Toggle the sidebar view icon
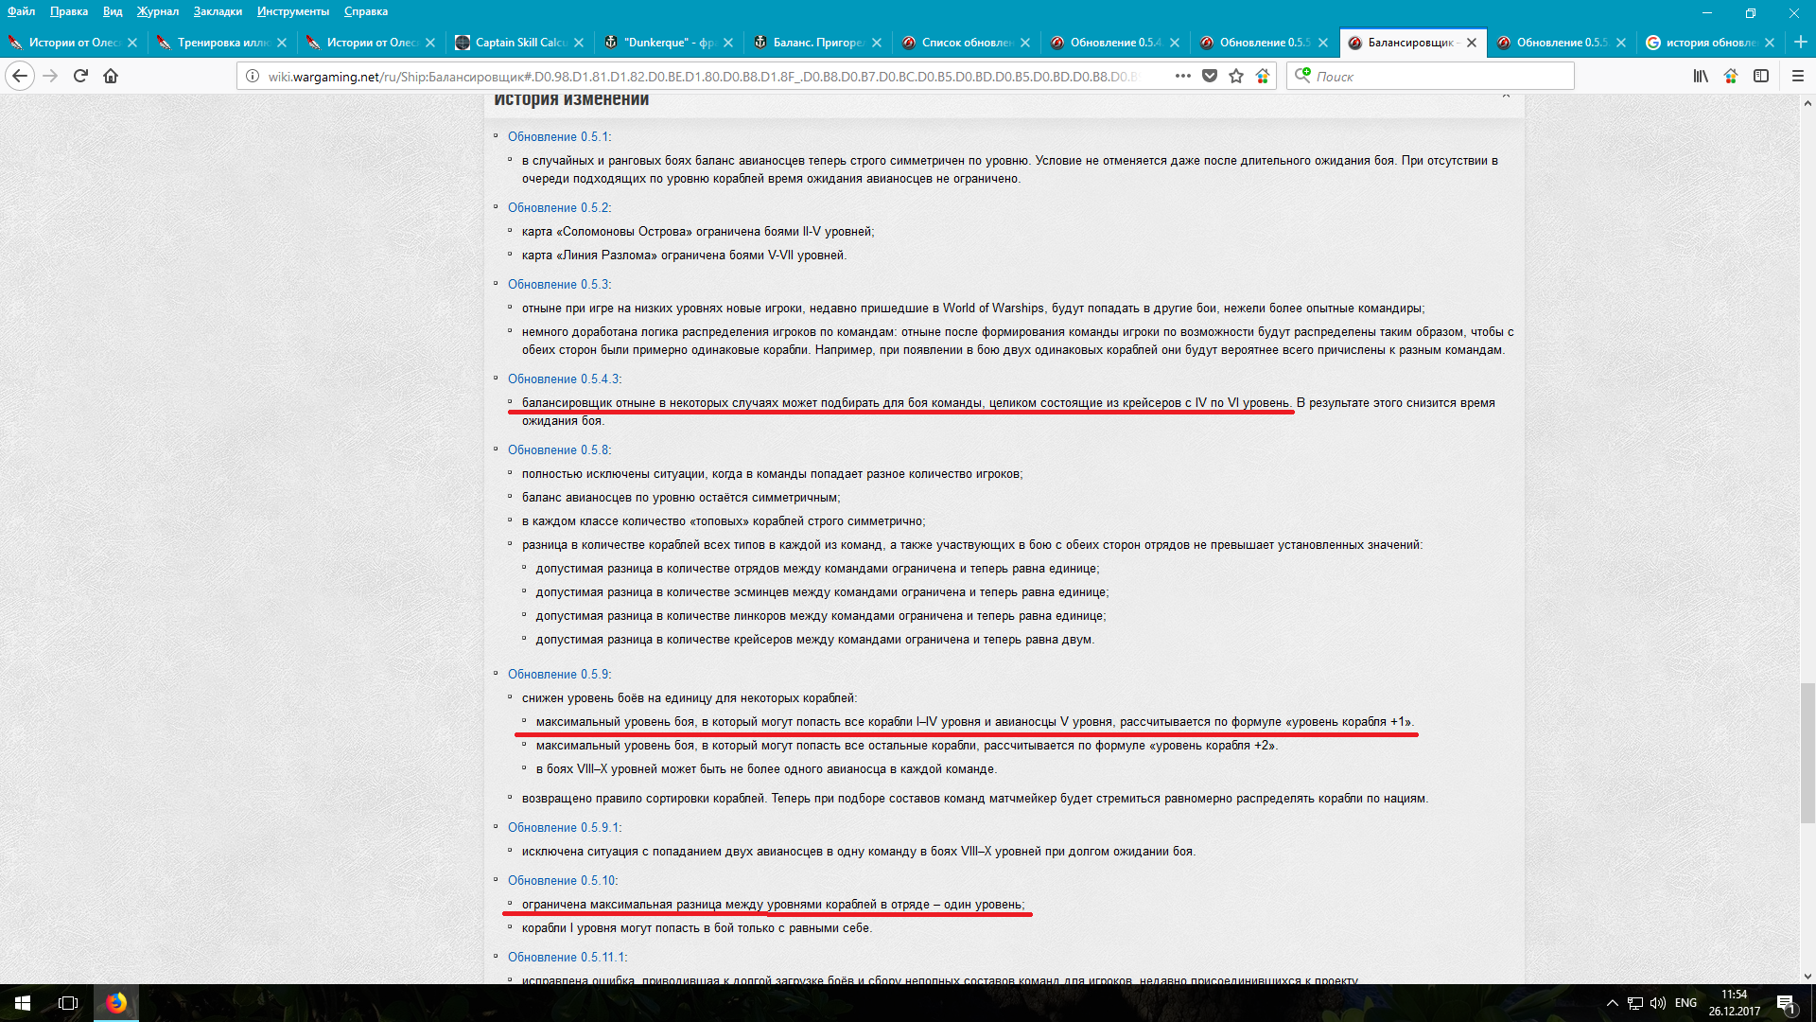 point(1761,76)
